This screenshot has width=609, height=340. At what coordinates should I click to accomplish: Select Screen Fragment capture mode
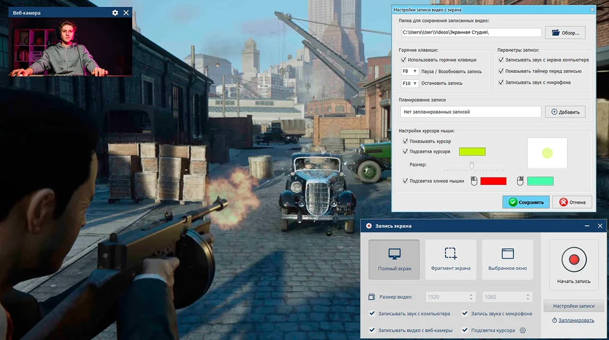(451, 258)
